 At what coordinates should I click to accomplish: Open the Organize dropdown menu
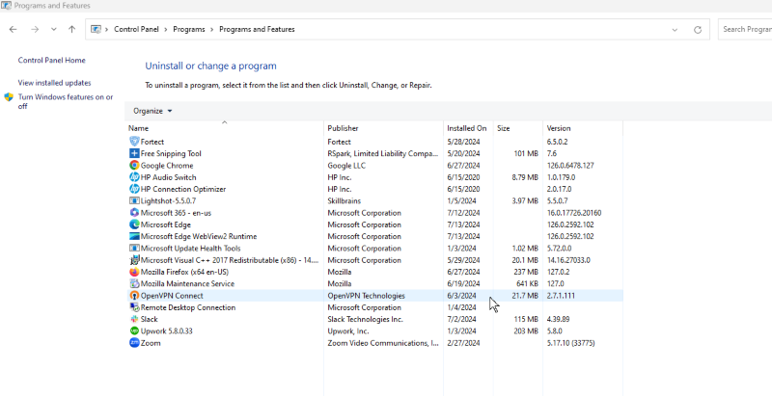click(x=152, y=111)
